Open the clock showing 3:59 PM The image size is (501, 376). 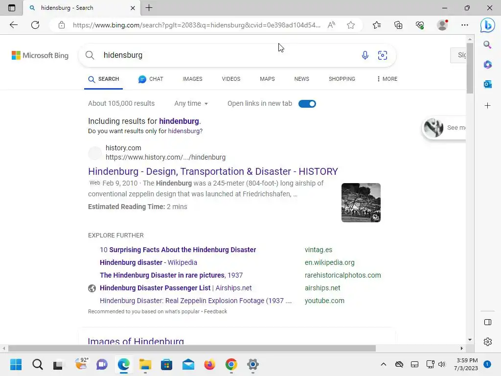(466, 364)
